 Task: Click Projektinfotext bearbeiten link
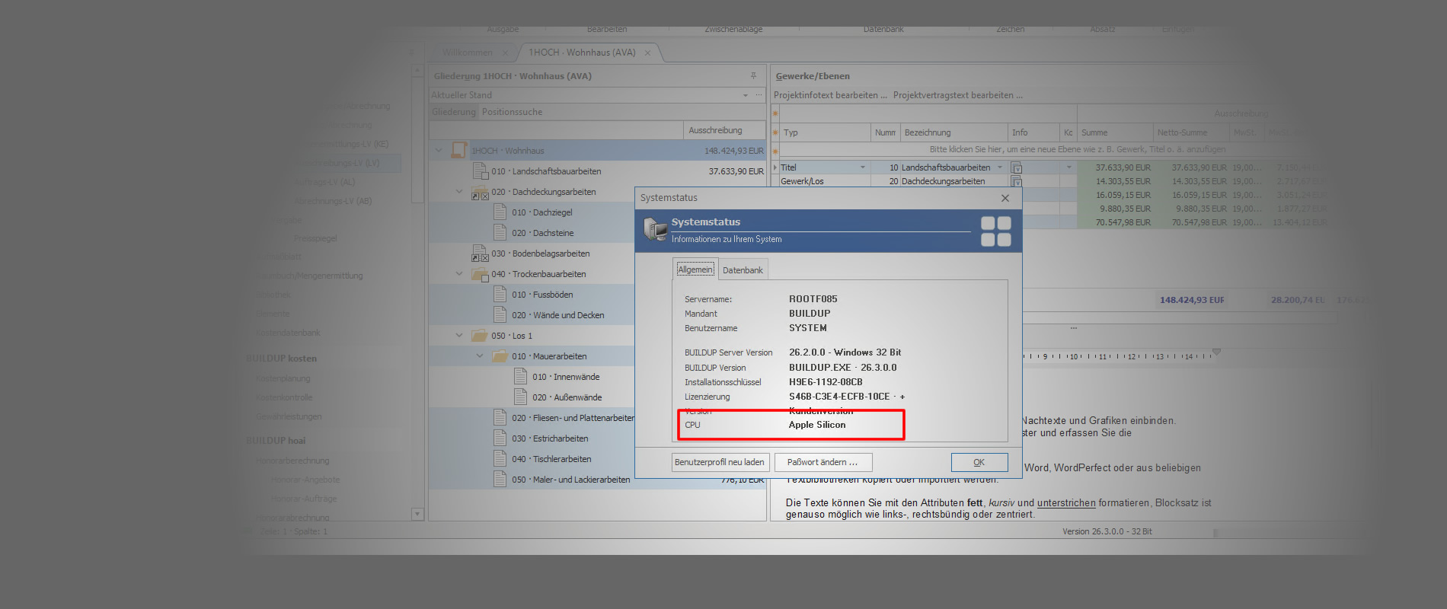coord(830,95)
